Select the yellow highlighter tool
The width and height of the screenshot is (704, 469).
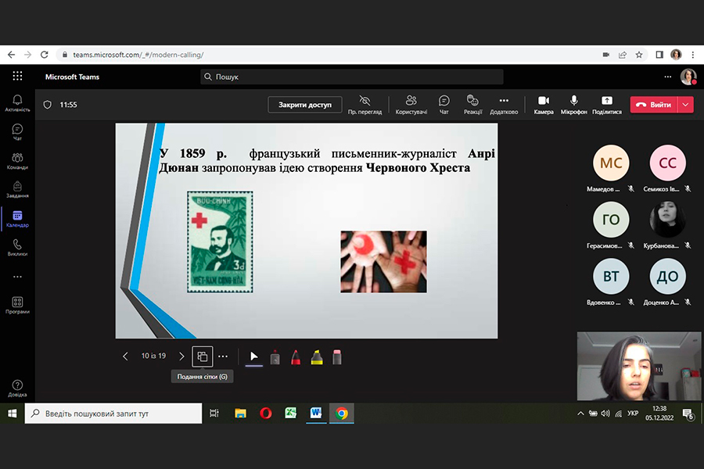[317, 357]
